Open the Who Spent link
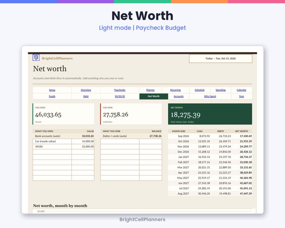Screen dimensions: 285x228 (210, 96)
